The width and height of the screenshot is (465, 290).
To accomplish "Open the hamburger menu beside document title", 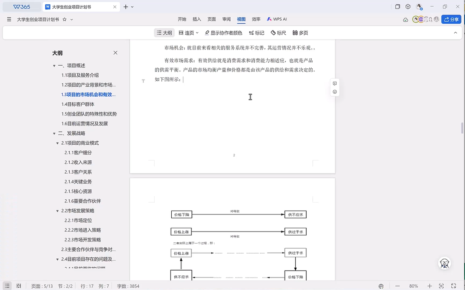I will (9, 19).
